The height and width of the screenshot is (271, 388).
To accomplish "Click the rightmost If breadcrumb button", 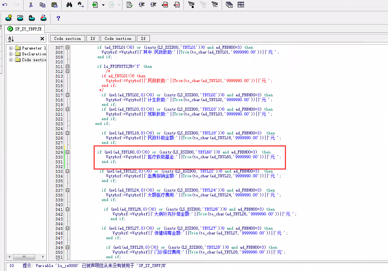I will 143,38.
